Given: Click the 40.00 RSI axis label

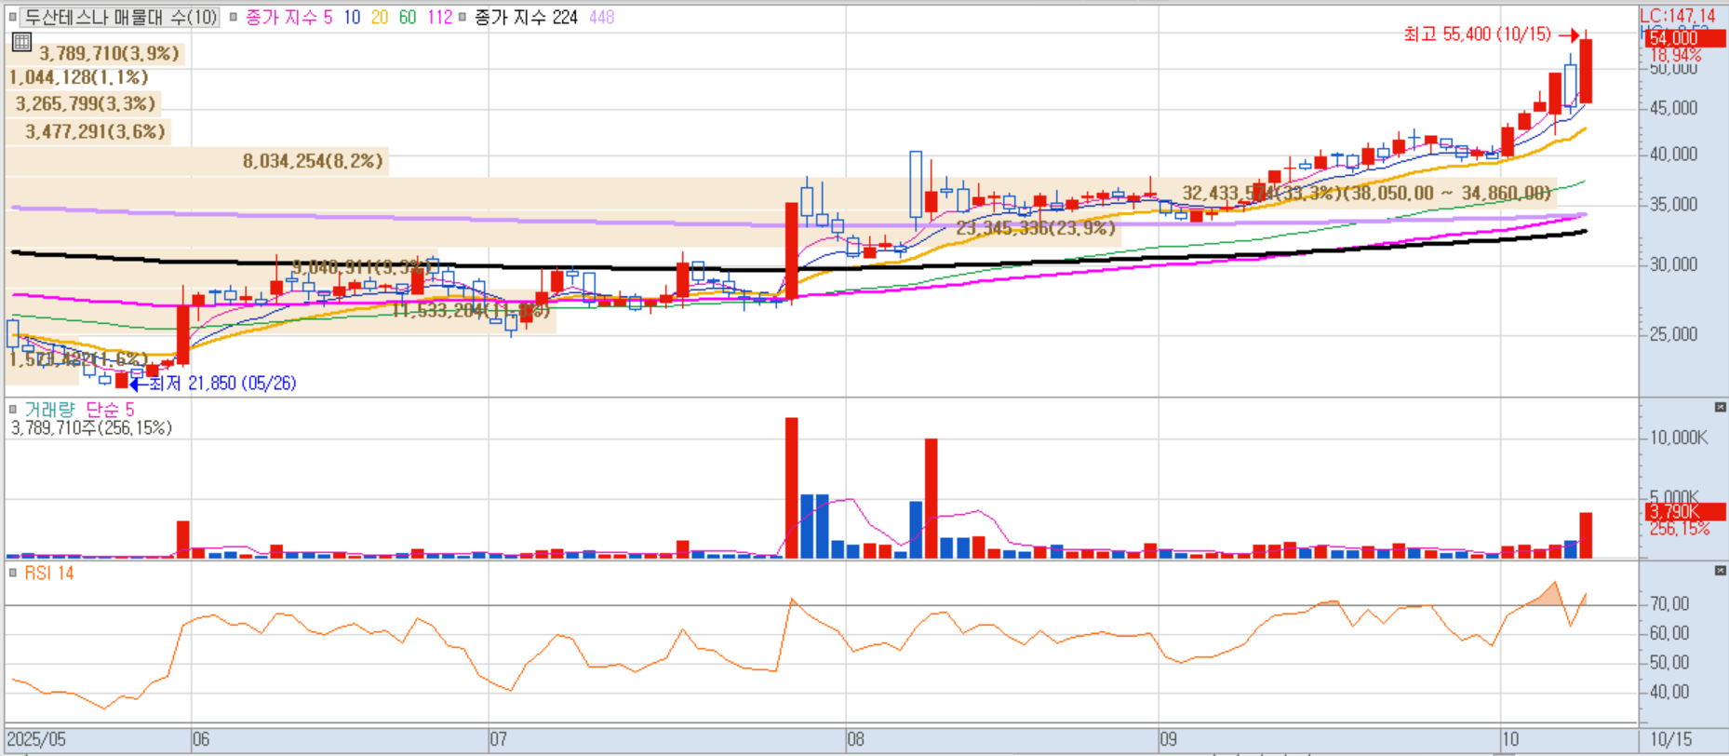Looking at the screenshot, I should (1669, 692).
